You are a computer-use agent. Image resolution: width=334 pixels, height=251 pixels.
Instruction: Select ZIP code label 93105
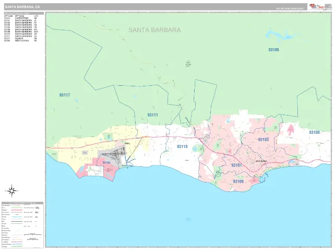pyautogui.click(x=273, y=50)
